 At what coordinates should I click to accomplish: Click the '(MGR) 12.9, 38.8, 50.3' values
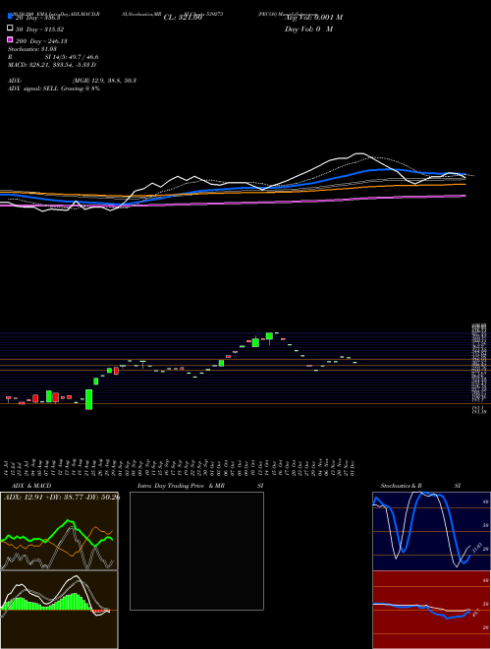point(104,81)
